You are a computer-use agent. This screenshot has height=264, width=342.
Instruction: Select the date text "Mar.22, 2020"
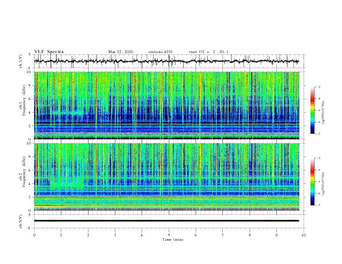(x=120, y=52)
